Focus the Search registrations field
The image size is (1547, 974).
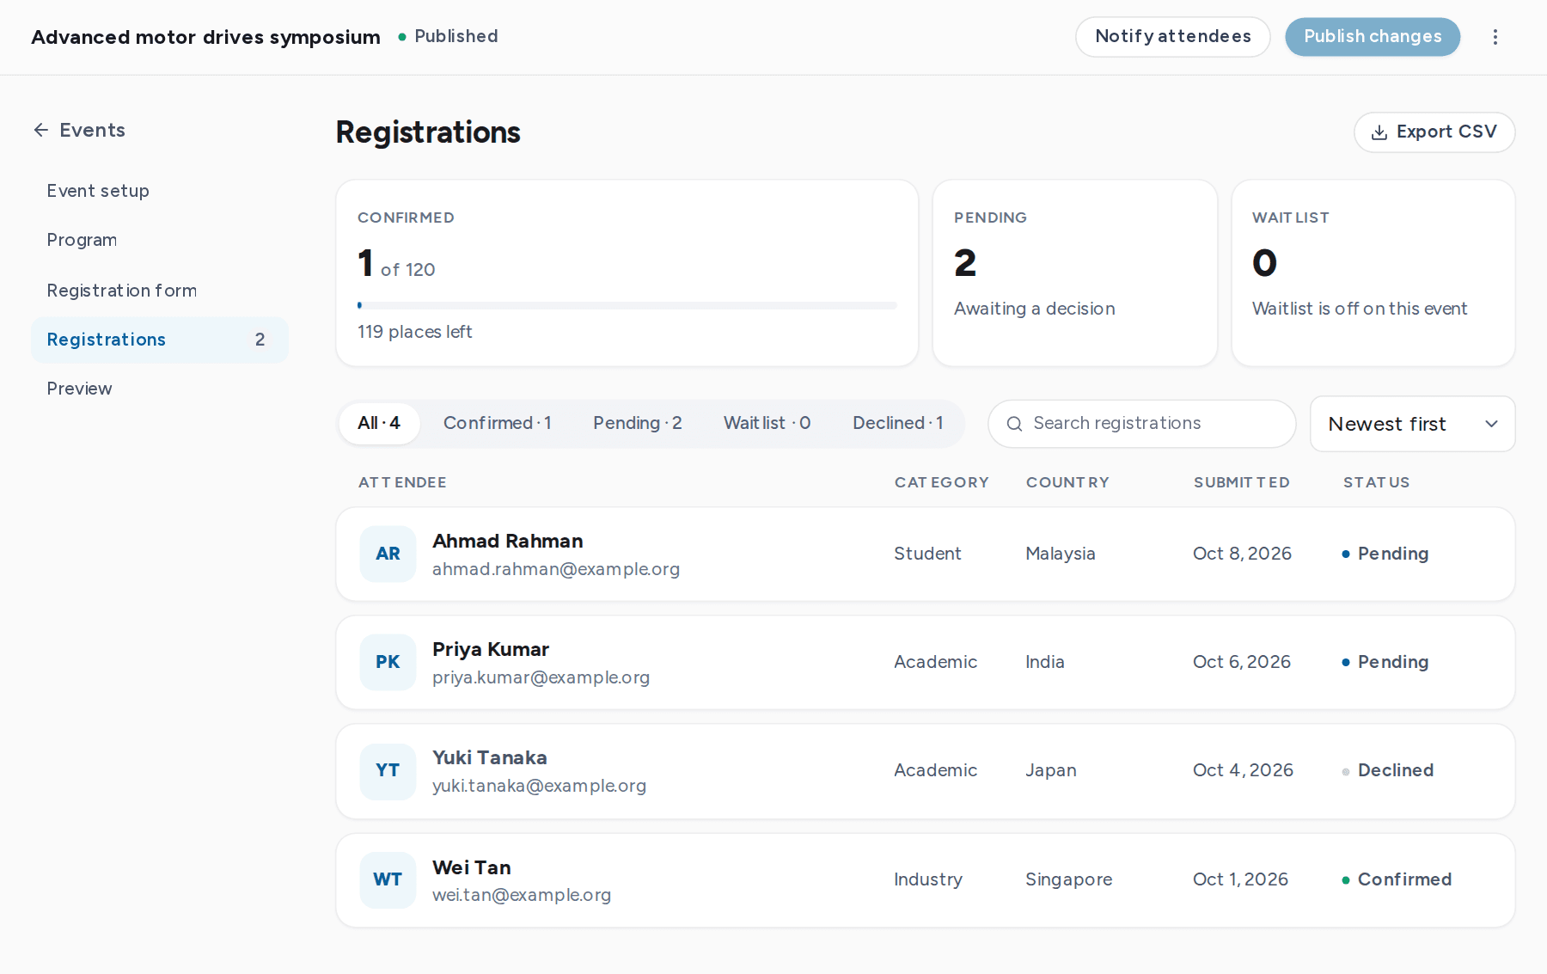(x=1142, y=424)
